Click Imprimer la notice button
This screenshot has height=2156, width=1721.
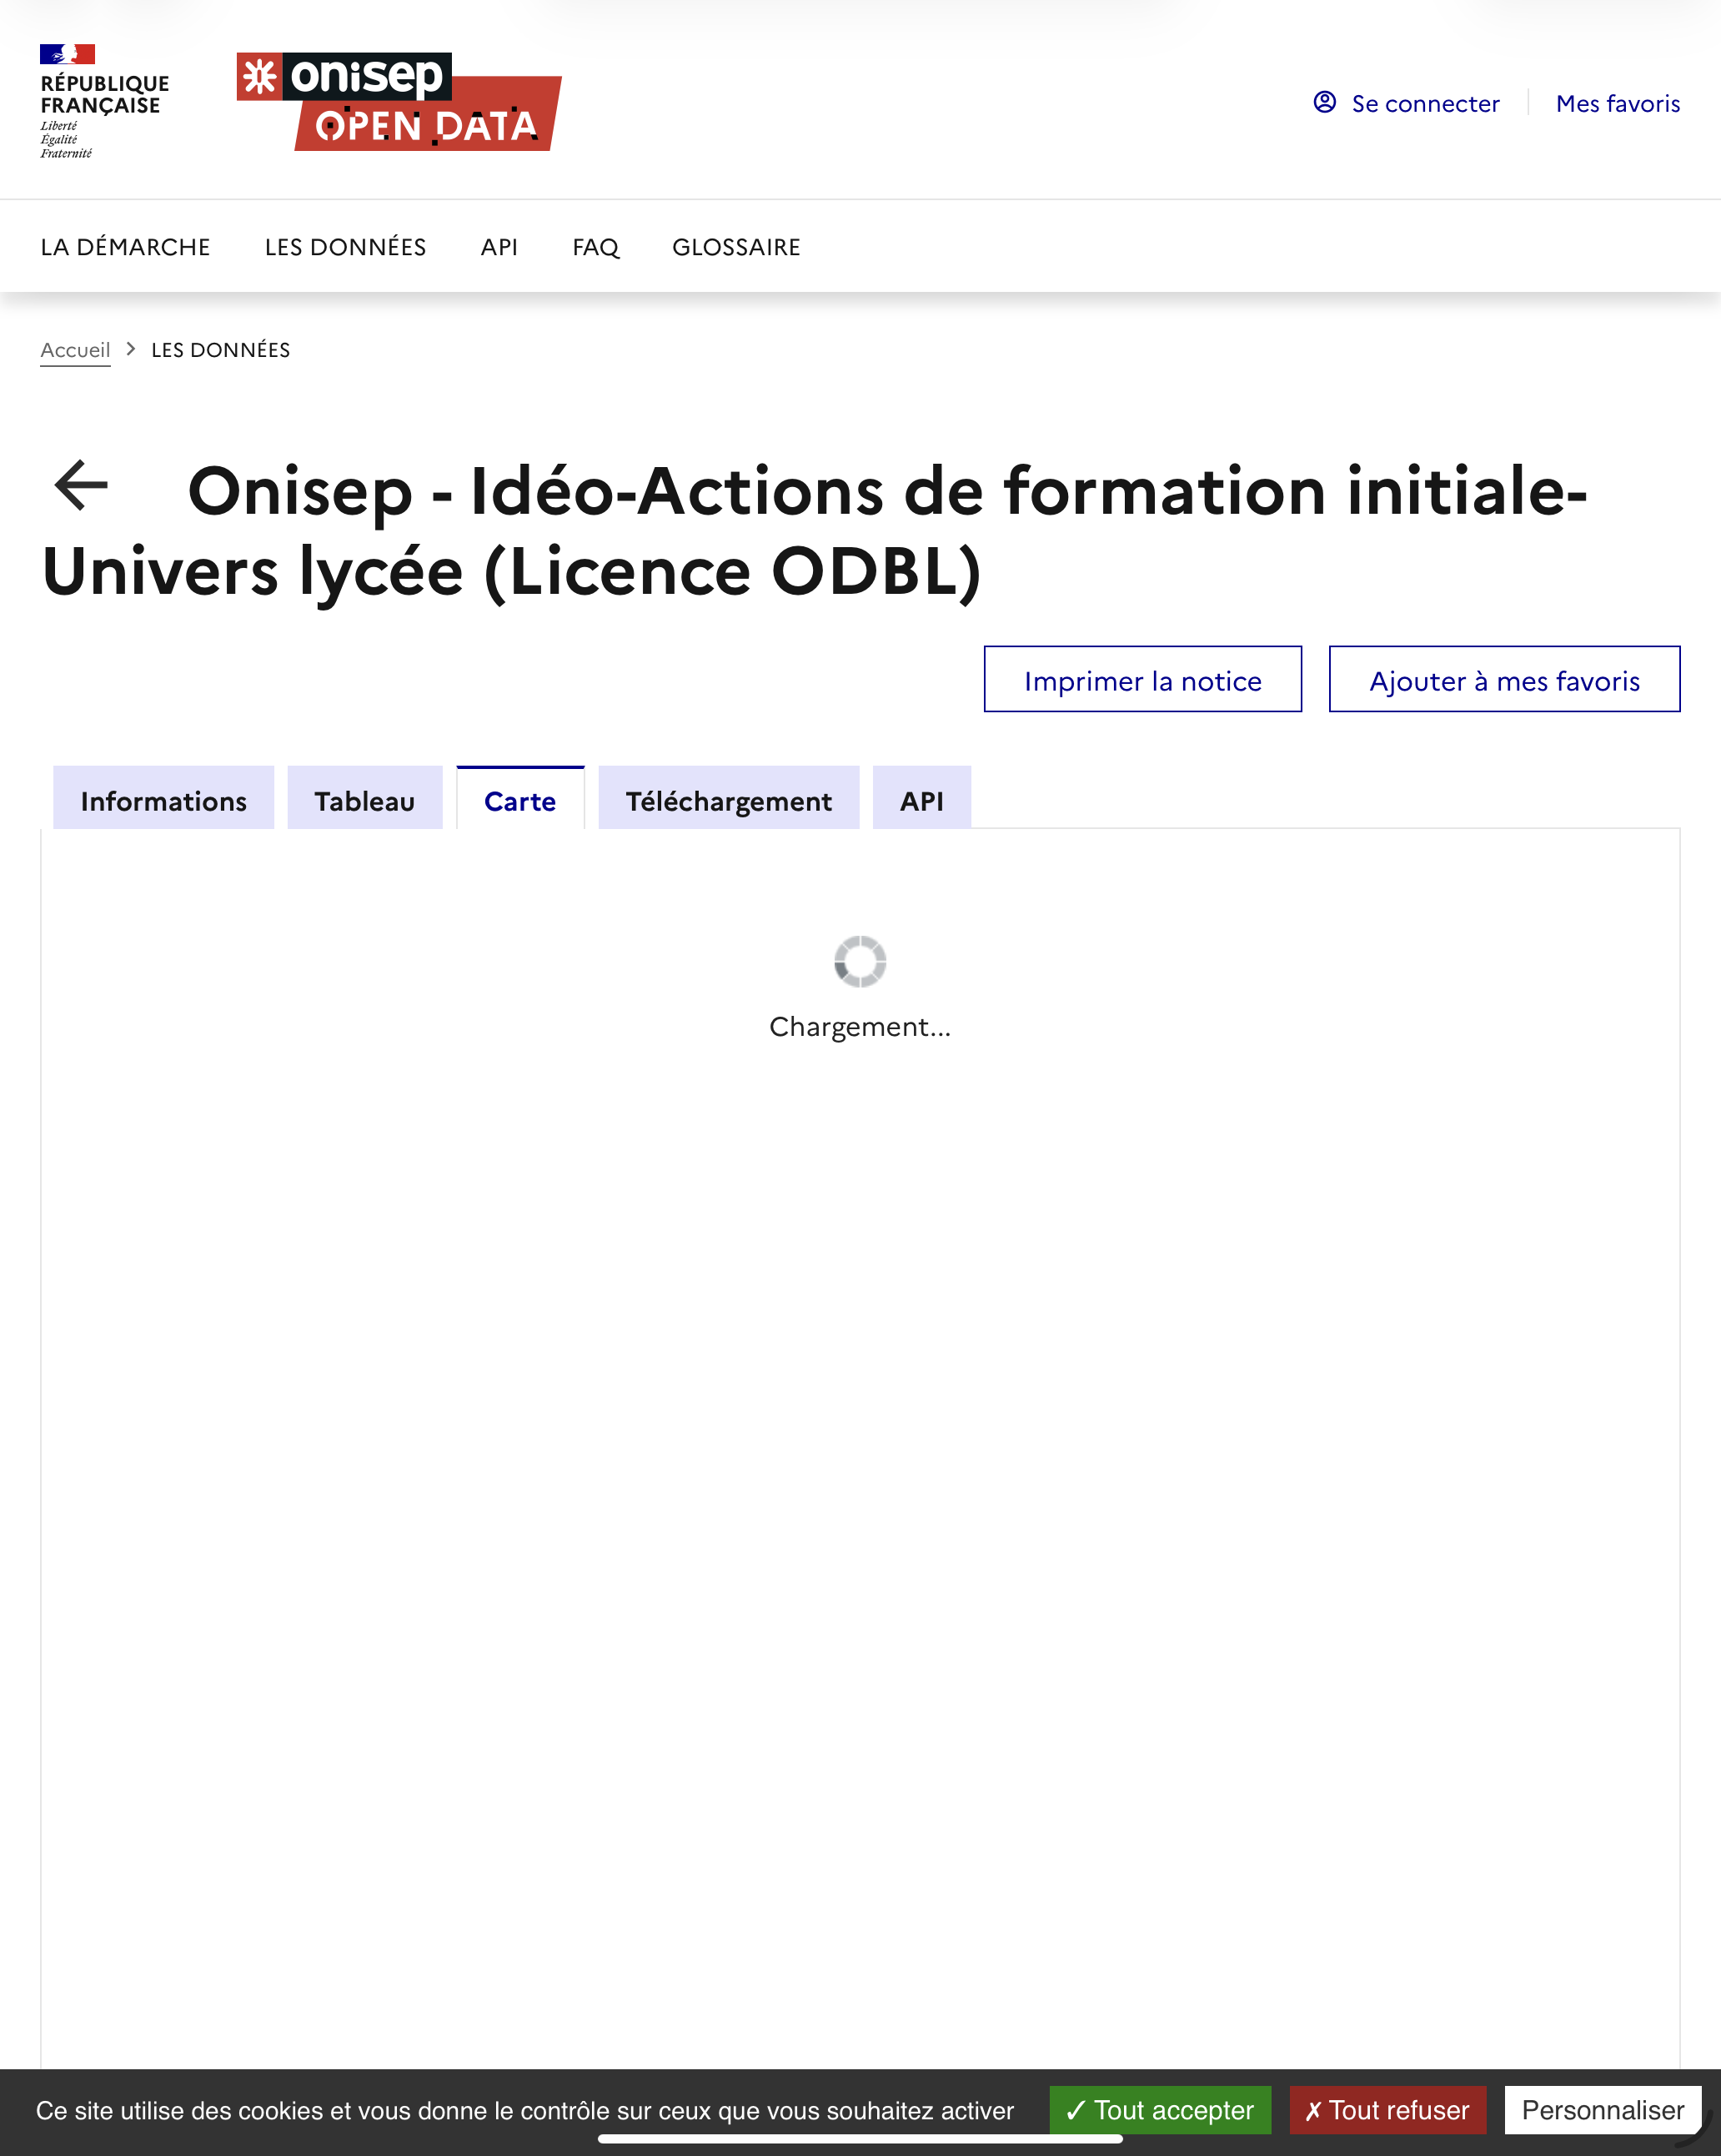click(1142, 680)
